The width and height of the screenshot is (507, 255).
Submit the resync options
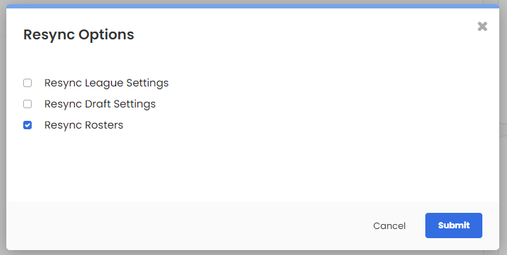tap(453, 225)
